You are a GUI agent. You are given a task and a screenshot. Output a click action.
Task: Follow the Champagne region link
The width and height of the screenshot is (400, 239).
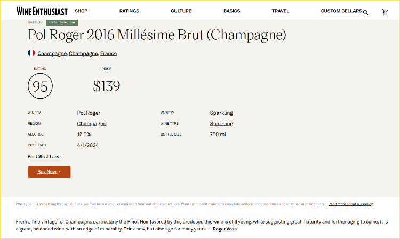[91, 123]
